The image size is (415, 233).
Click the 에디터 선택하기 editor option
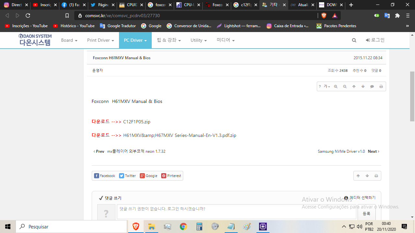(x=360, y=198)
